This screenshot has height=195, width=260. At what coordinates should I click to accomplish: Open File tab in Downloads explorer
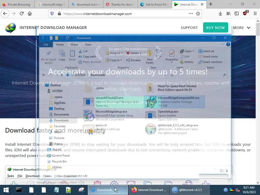tap(46, 45)
